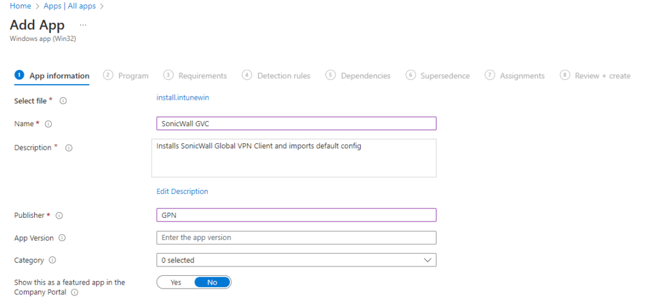647x298 pixels.
Task: Click the Edit Description link
Action: tap(182, 191)
